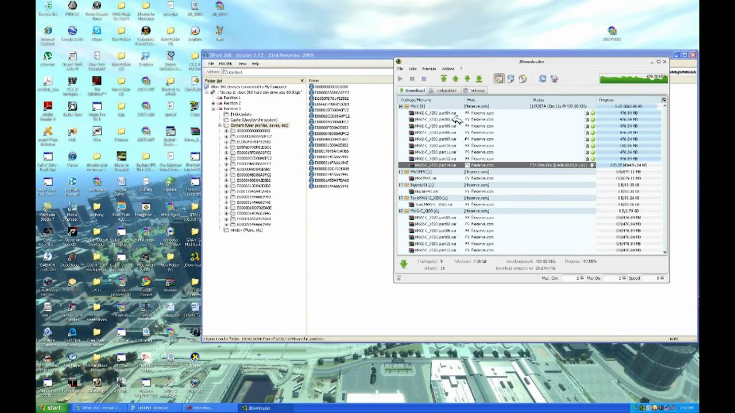735x413 pixels.
Task: Open JDownloader Premium menu
Action: 429,69
